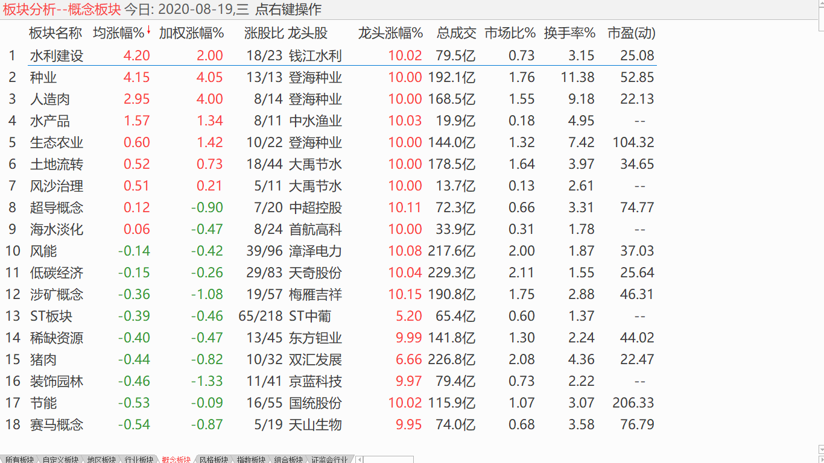Click the 11.38 turnover rate value

click(578, 77)
